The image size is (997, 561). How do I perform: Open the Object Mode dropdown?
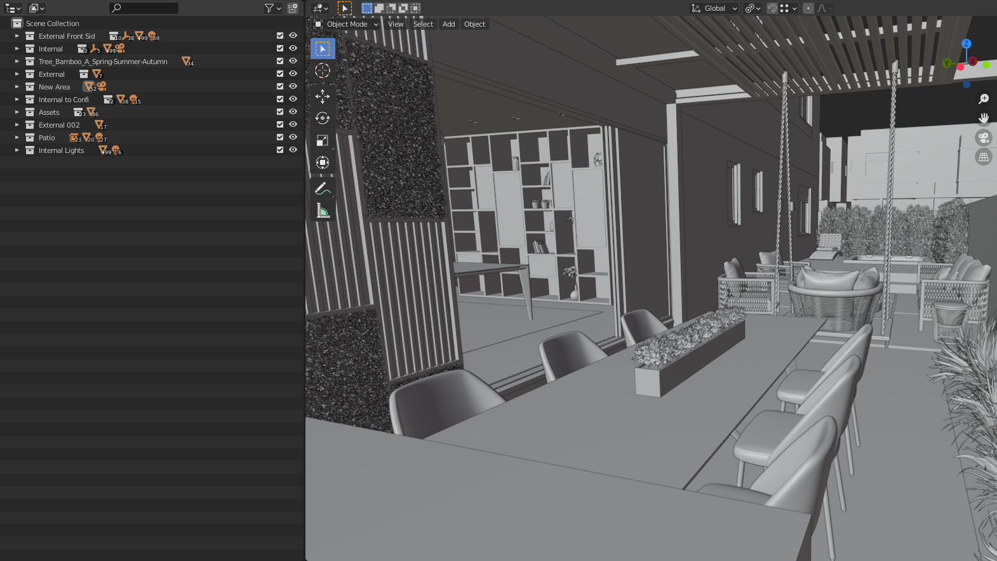click(x=346, y=24)
